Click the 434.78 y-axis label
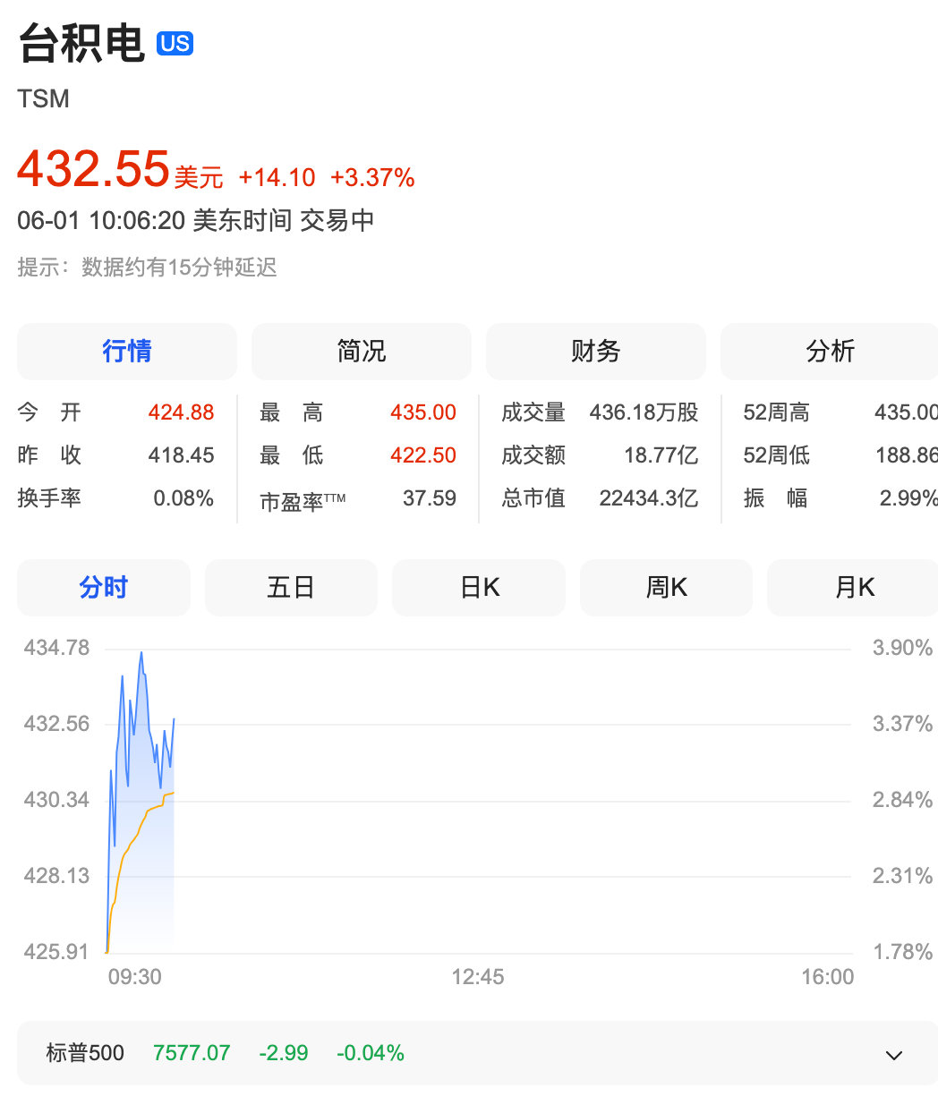The height and width of the screenshot is (1113, 938). pyautogui.click(x=56, y=648)
